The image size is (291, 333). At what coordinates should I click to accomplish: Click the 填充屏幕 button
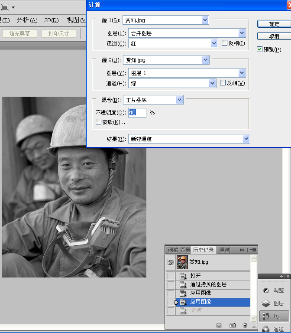[x=20, y=33]
